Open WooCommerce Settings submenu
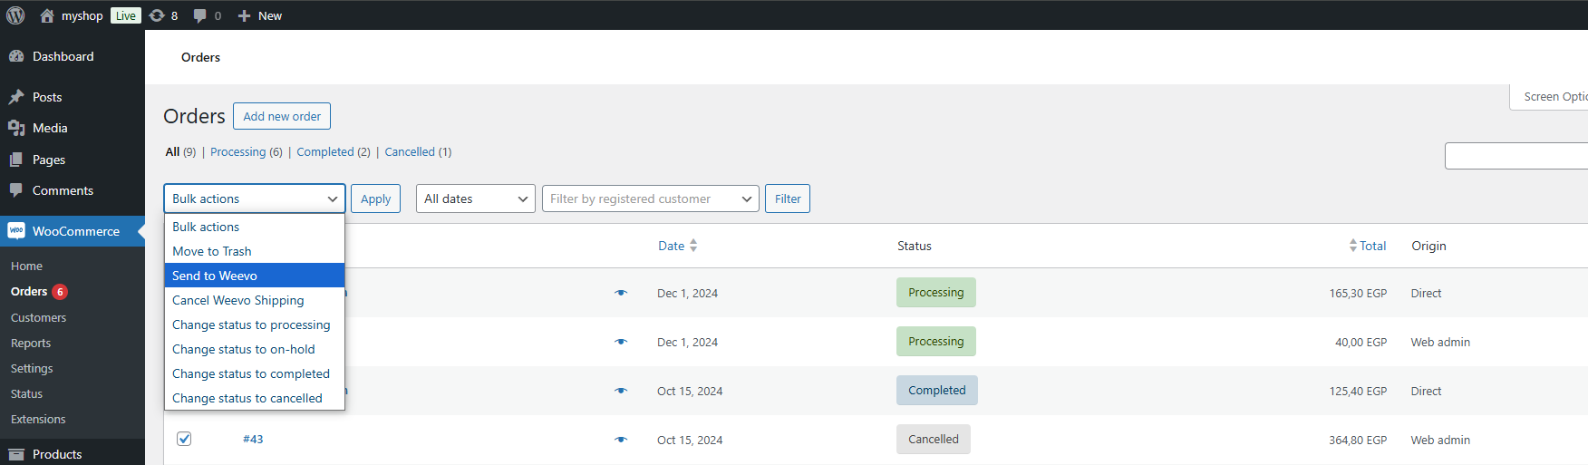This screenshot has height=465, width=1588. point(32,369)
